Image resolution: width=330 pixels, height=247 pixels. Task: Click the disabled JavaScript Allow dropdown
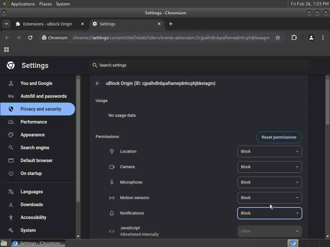(x=270, y=231)
